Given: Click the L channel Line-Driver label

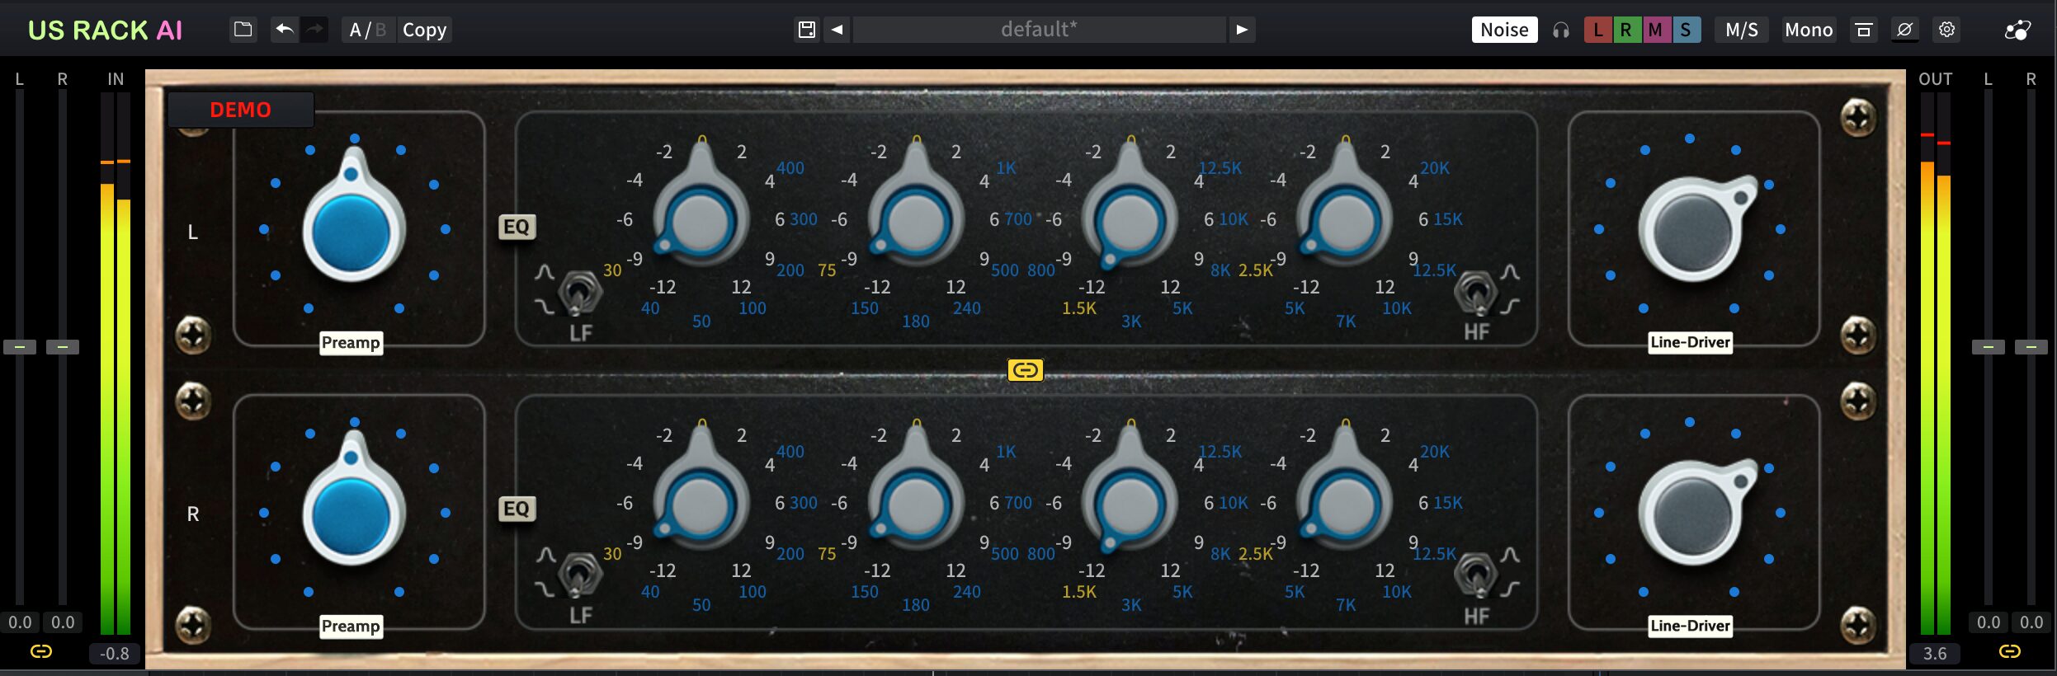Looking at the screenshot, I should (x=1690, y=342).
